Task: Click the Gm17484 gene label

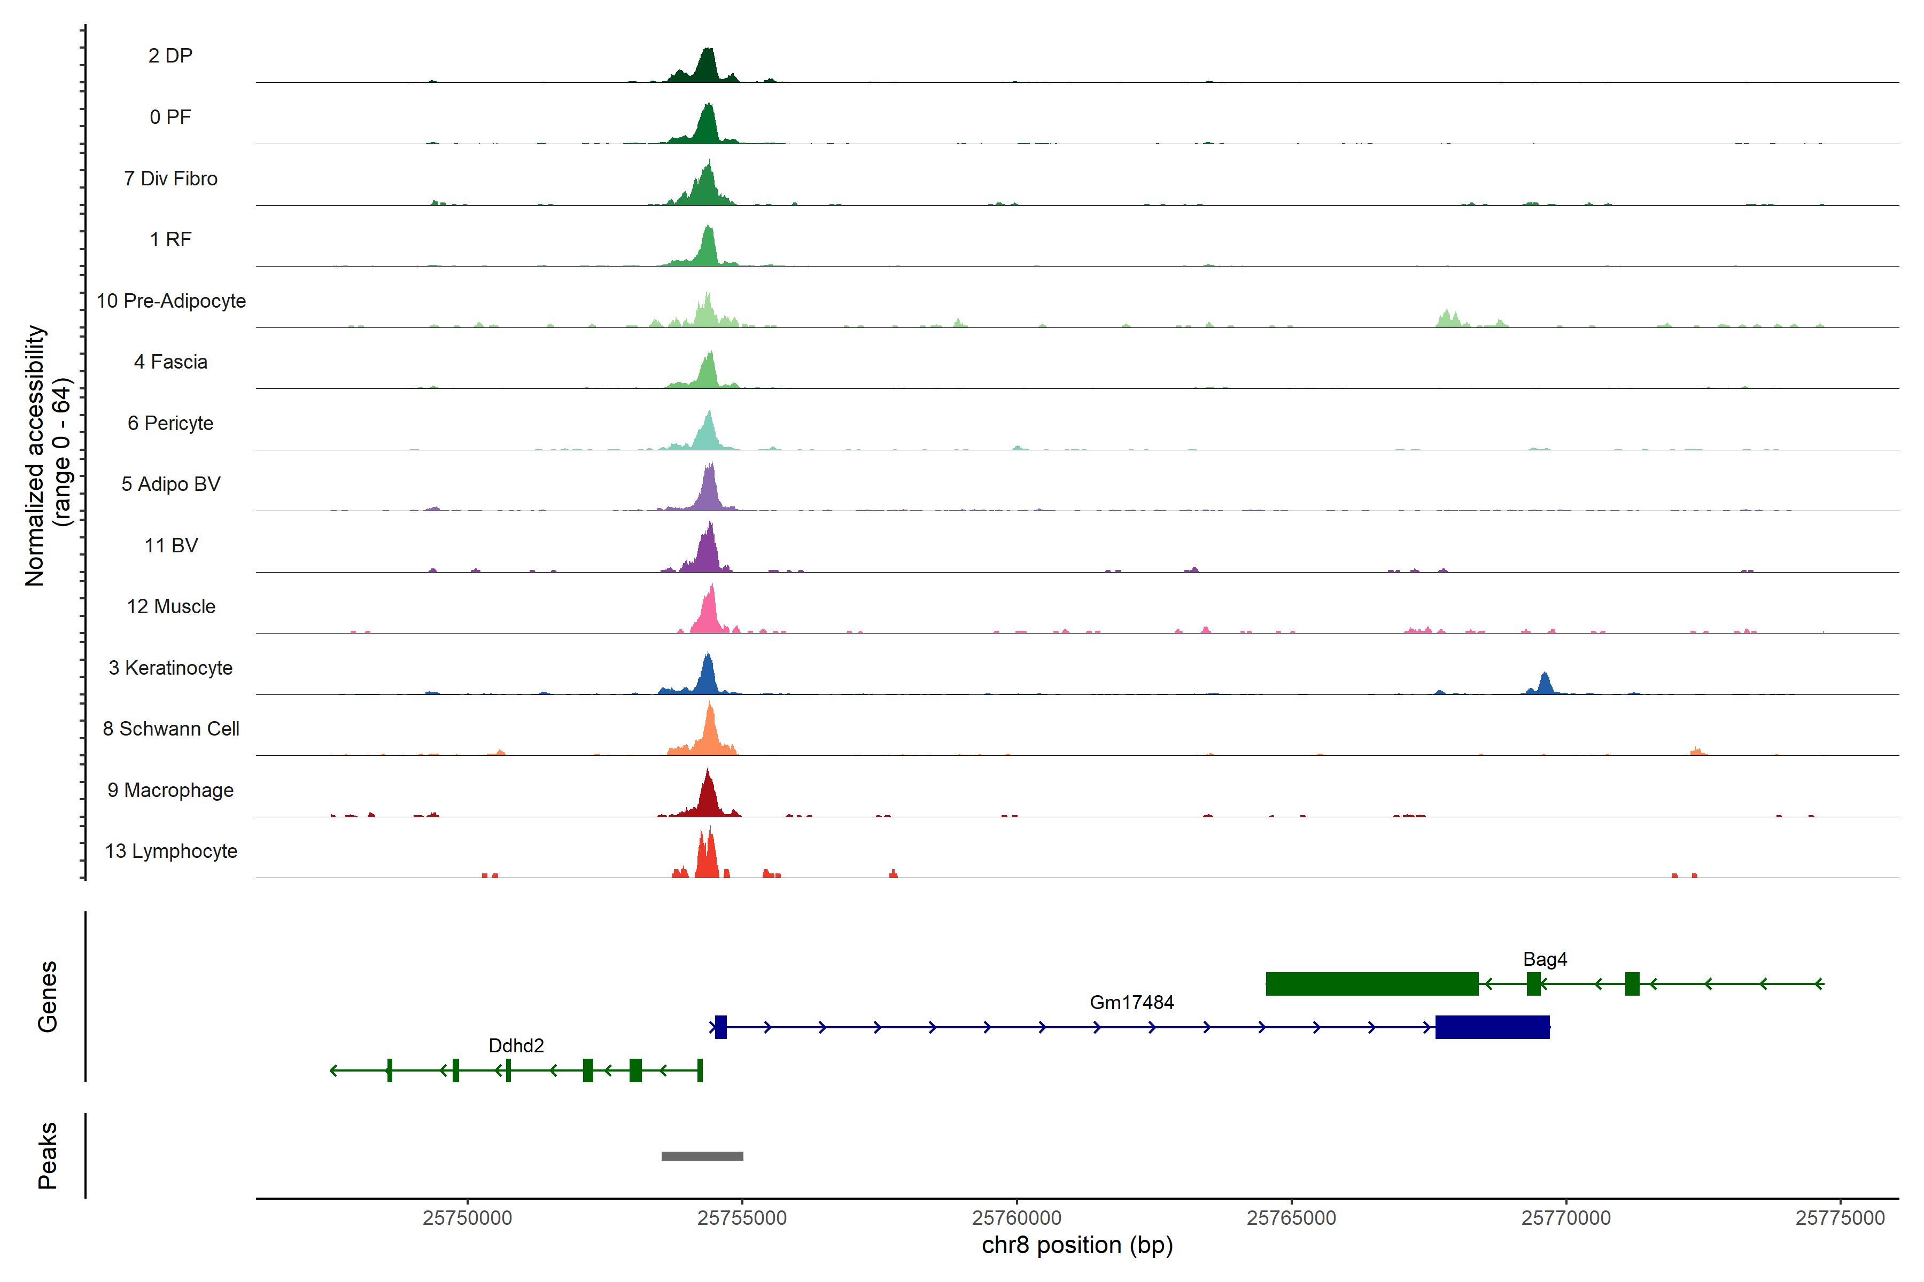Action: [x=1131, y=1003]
